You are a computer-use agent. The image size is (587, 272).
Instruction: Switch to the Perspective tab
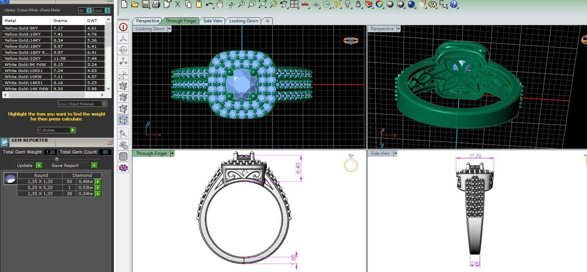[147, 21]
